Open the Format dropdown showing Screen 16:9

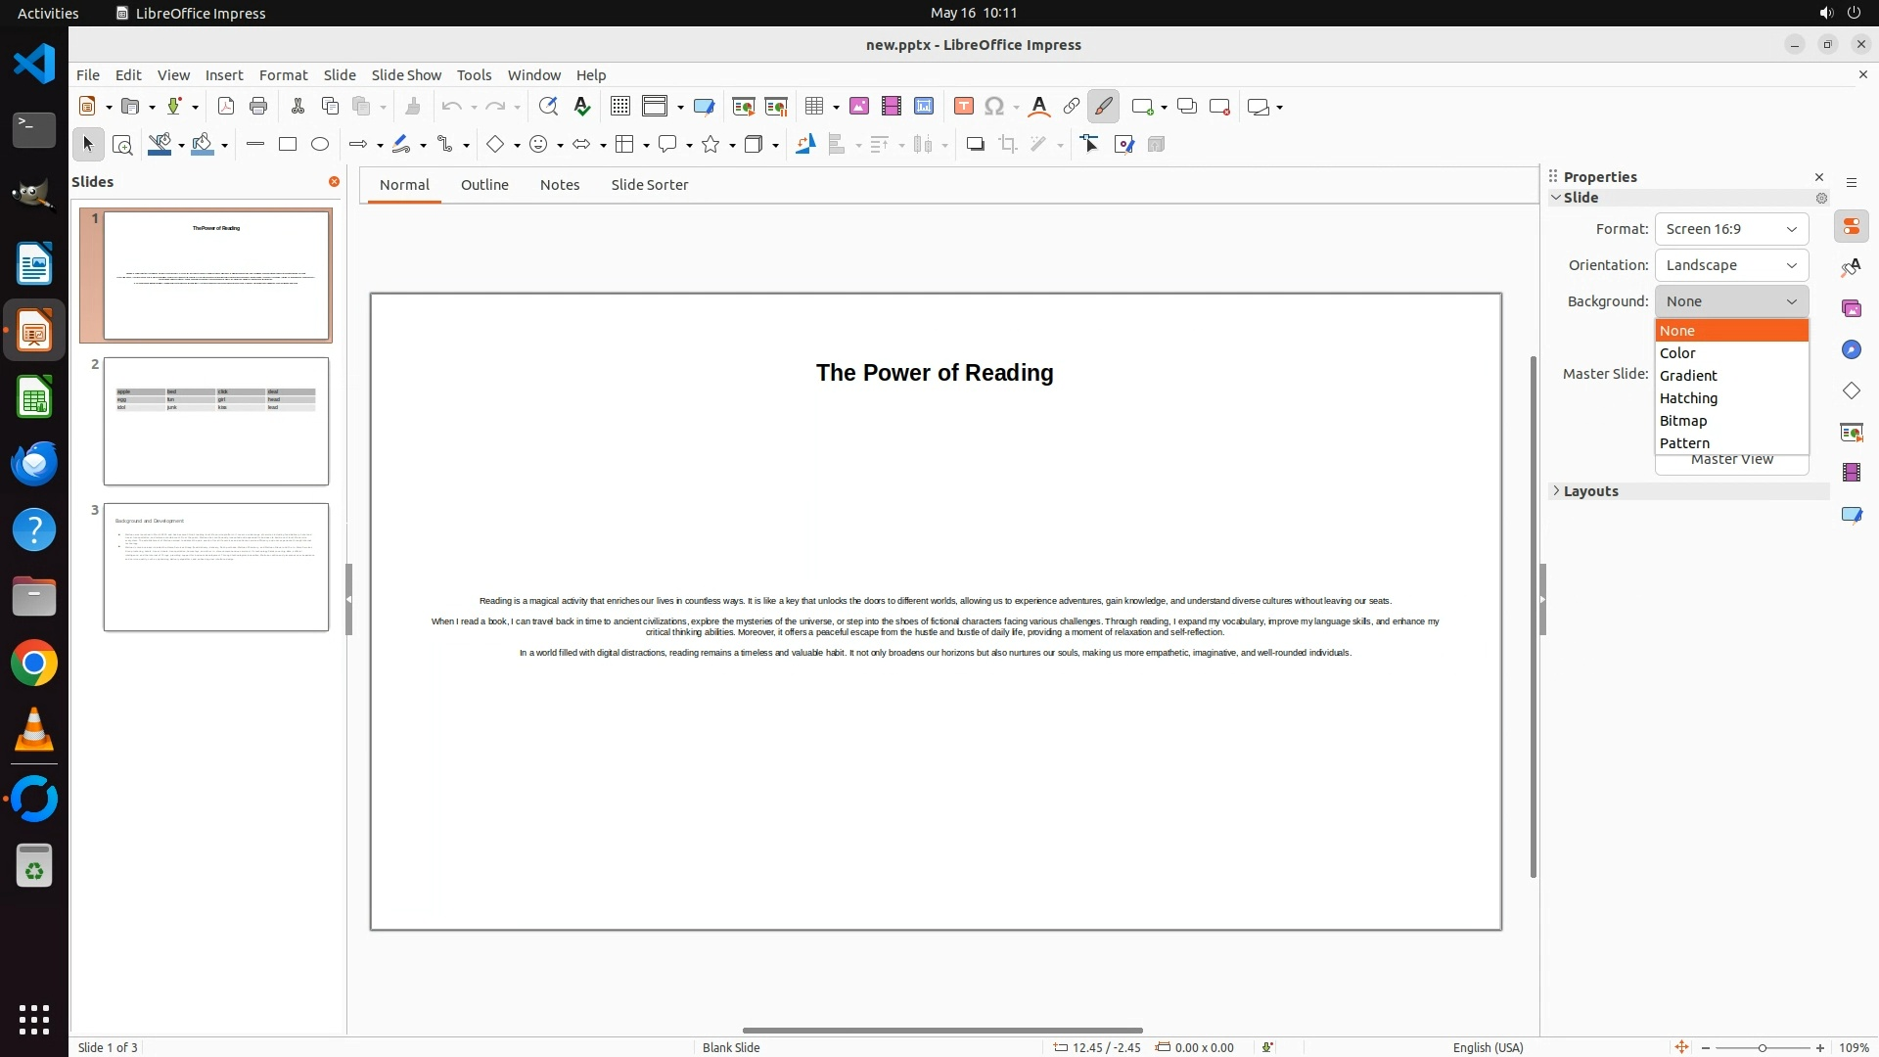[1731, 229]
